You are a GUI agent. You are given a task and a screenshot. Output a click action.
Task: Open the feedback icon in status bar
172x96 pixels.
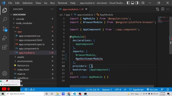[162, 90]
